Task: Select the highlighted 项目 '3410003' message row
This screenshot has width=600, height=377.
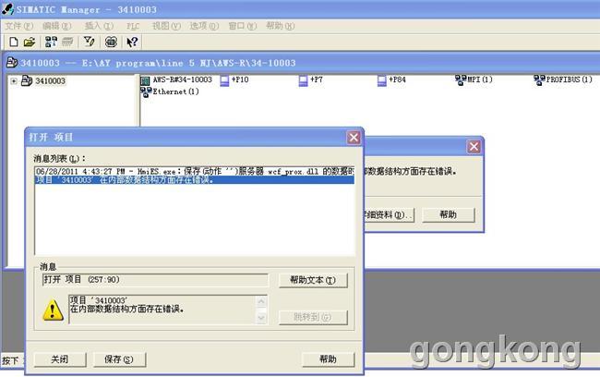Action: click(195, 179)
